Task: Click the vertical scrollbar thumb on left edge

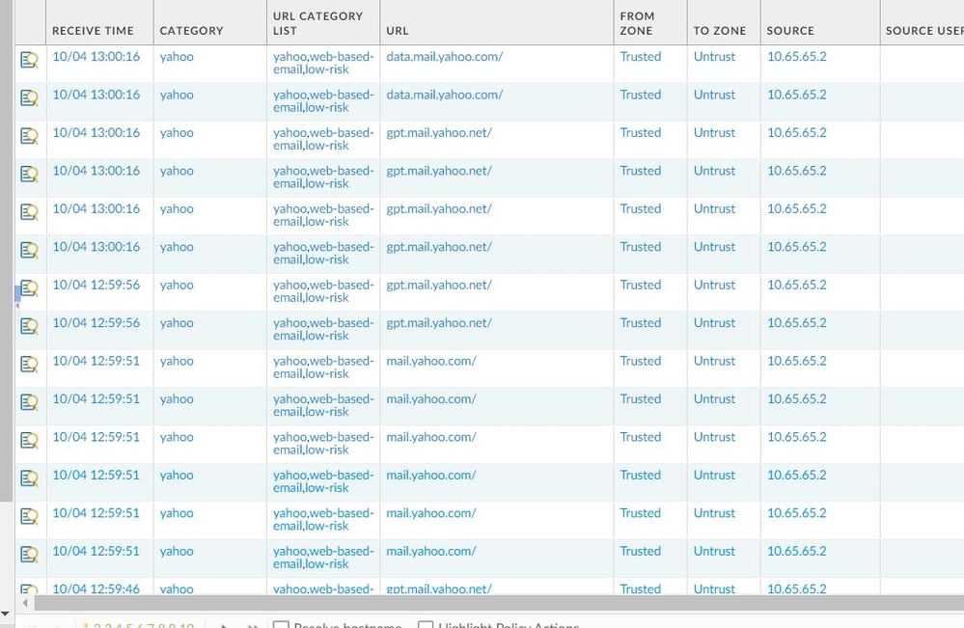Action: click(x=6, y=251)
